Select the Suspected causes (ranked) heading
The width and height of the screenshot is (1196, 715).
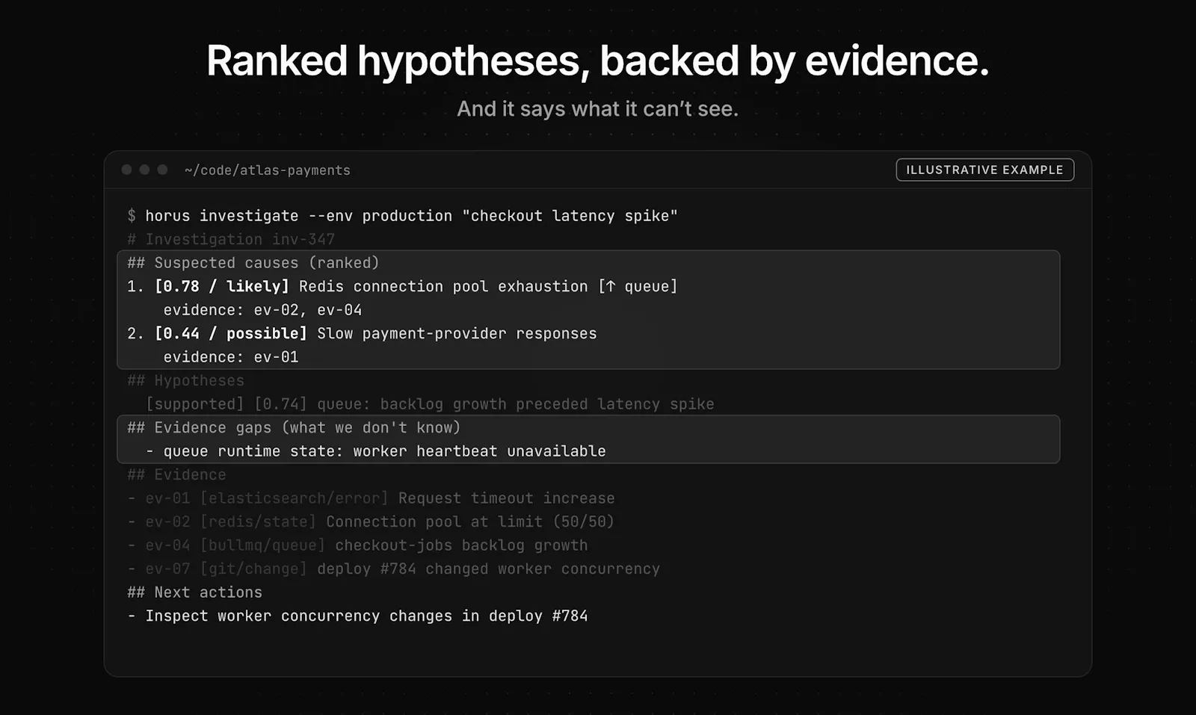pos(253,263)
